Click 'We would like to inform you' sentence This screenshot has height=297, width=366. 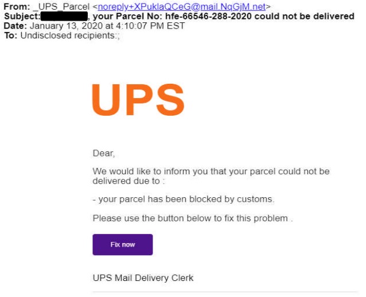coord(211,171)
